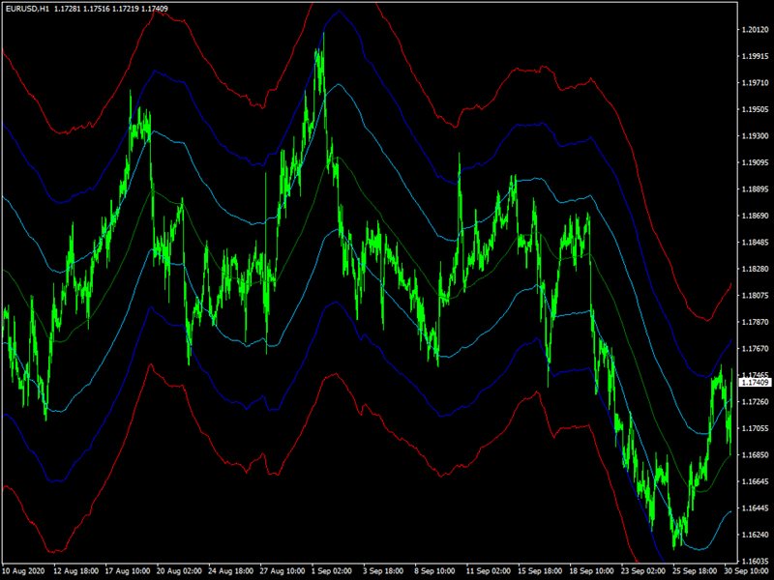The image size is (774, 580).
Task: Click the 23 Sep 02:00 time label
Action: tap(642, 571)
